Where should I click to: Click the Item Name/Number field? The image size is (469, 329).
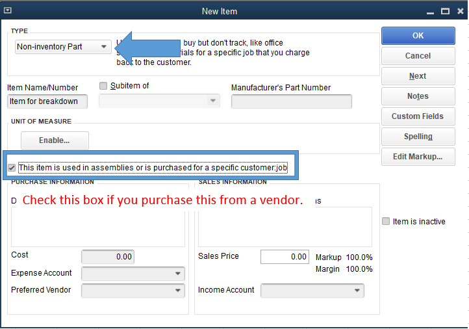point(47,101)
